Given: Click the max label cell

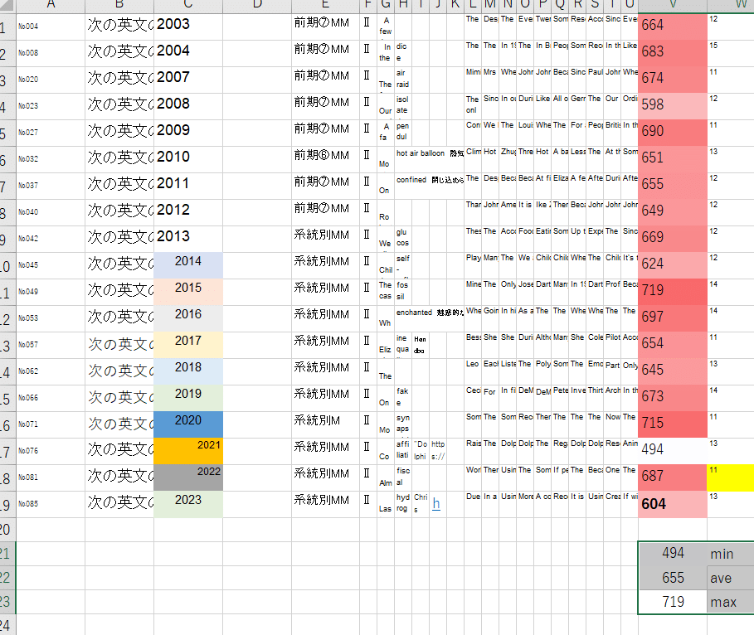Looking at the screenshot, I should point(731,602).
